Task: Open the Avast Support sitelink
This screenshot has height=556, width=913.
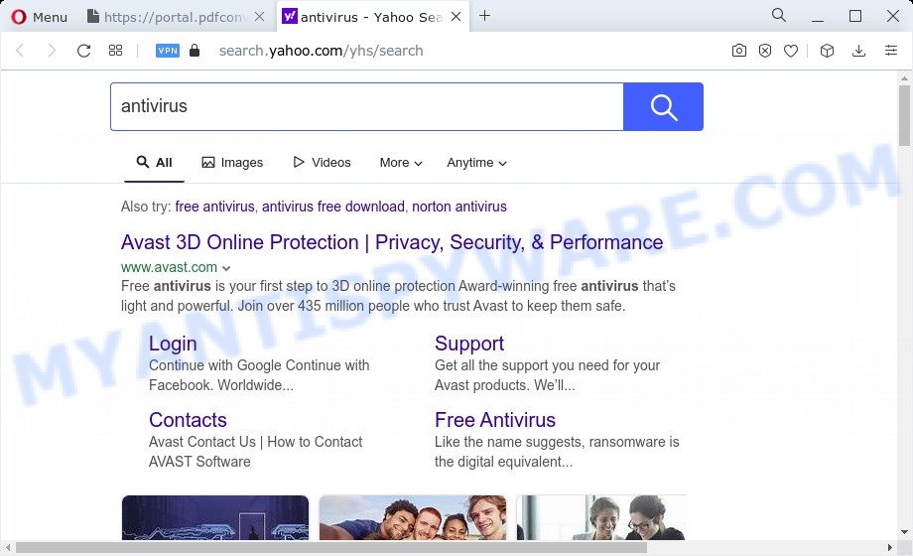Action: click(x=469, y=344)
